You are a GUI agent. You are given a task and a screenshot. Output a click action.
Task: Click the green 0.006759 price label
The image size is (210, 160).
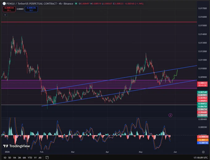[202, 106]
